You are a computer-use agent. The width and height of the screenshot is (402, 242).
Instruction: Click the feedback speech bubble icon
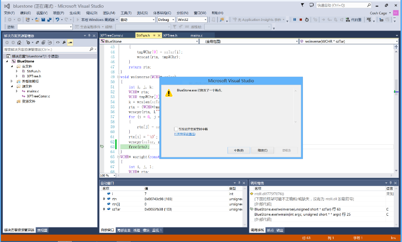312,5
